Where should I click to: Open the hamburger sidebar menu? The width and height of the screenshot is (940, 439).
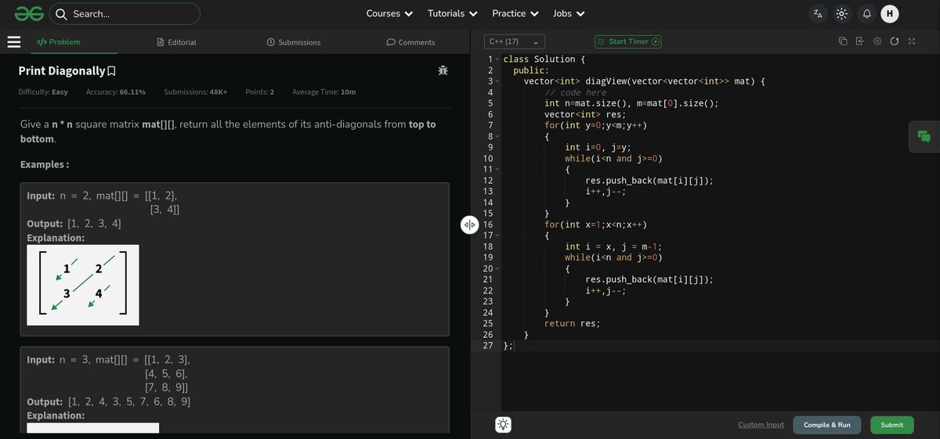tap(13, 42)
